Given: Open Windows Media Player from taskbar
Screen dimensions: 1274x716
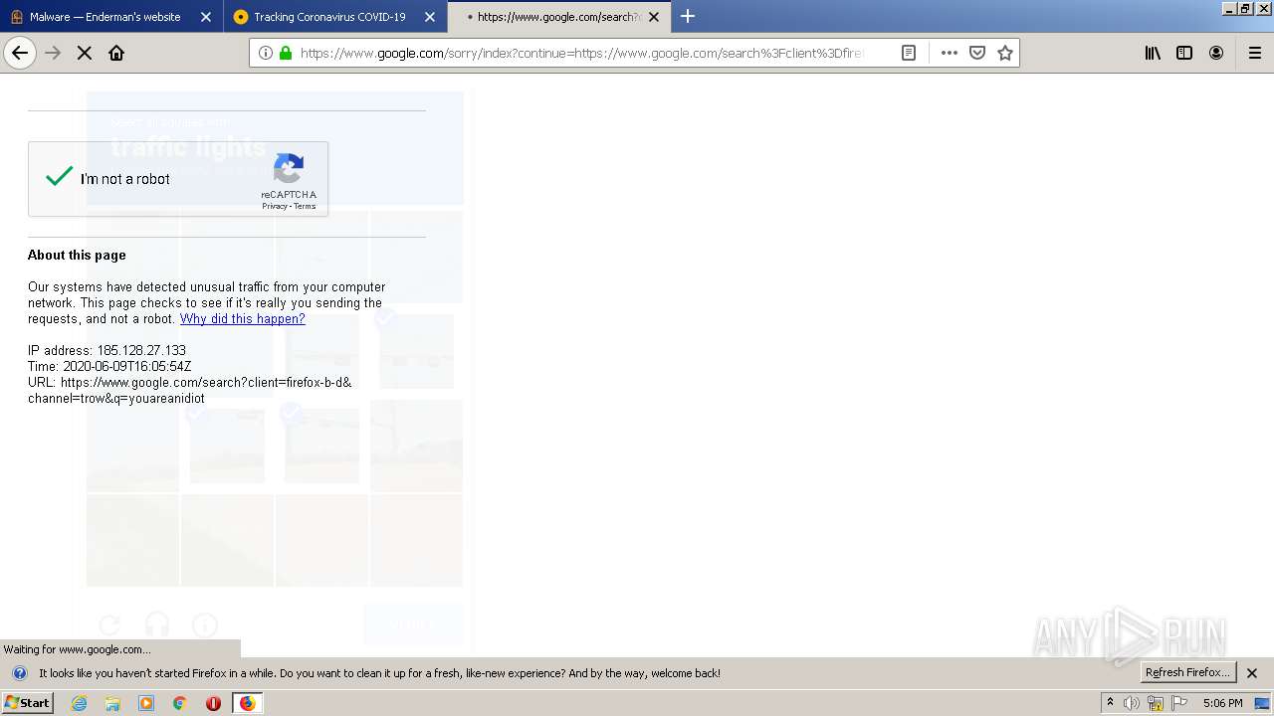Looking at the screenshot, I should click(x=146, y=703).
